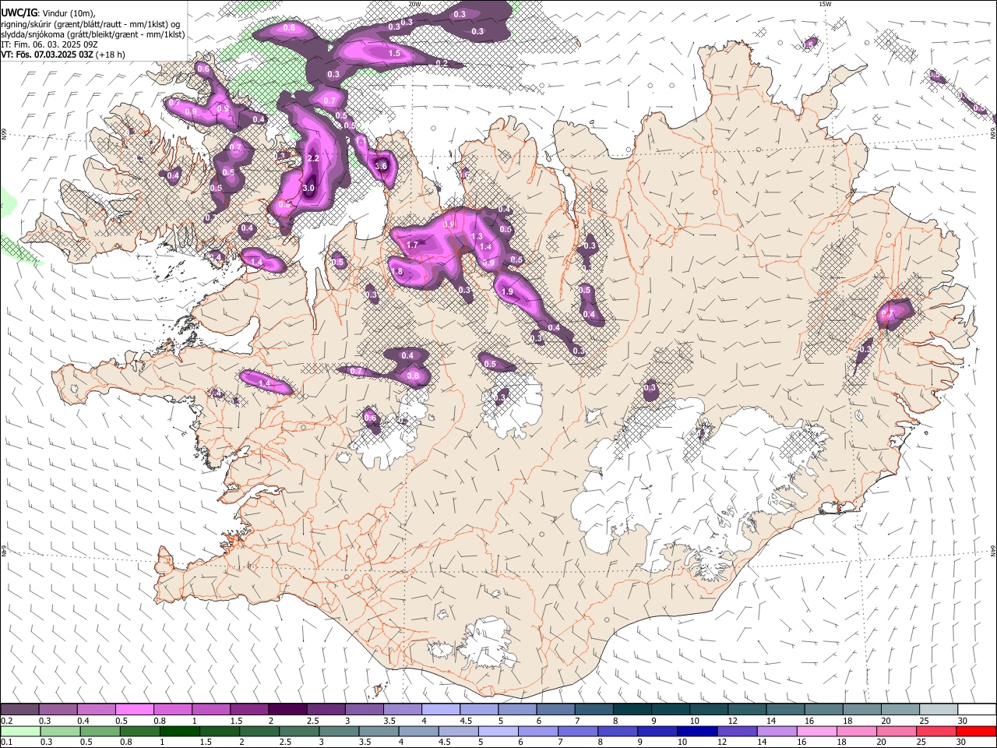Click lower legend swatch between 25 and 30

[935, 732]
